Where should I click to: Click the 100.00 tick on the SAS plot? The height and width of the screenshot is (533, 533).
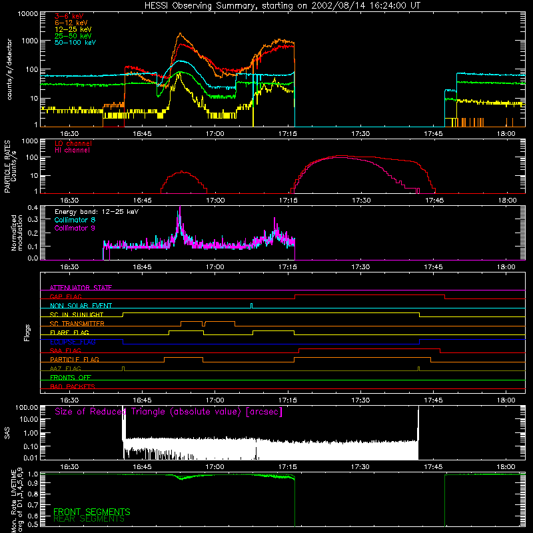coord(27,407)
